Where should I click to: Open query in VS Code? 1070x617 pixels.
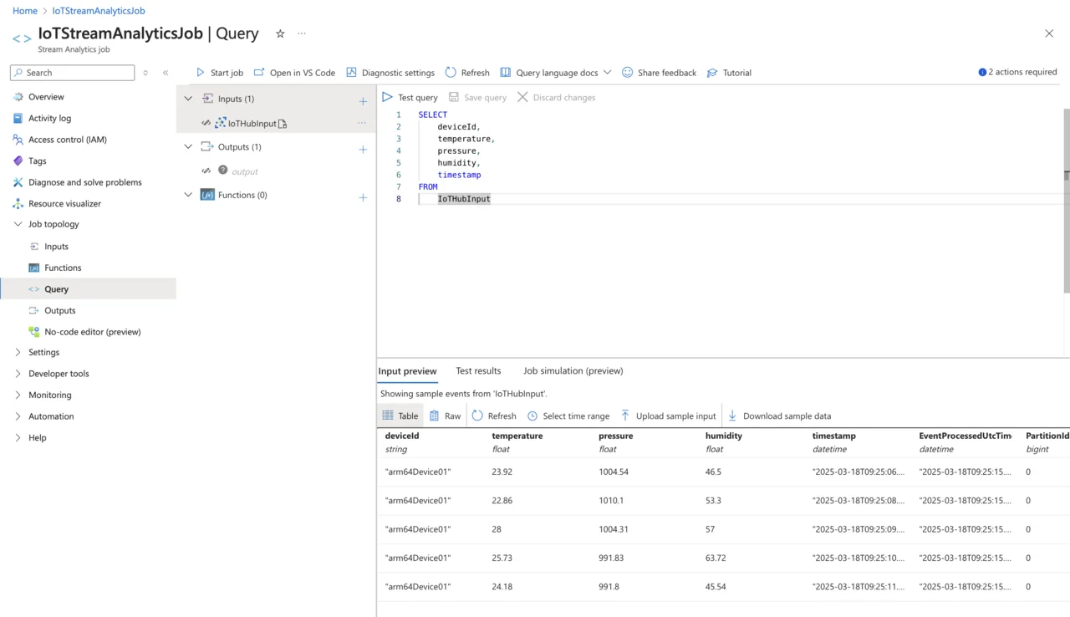(x=294, y=73)
